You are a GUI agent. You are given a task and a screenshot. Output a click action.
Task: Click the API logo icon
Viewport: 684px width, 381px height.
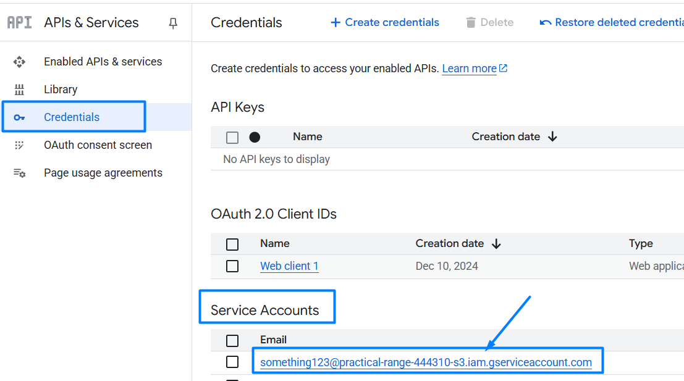pyautogui.click(x=20, y=22)
